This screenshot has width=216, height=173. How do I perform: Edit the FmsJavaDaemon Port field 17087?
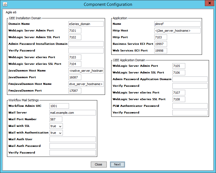(75, 91)
